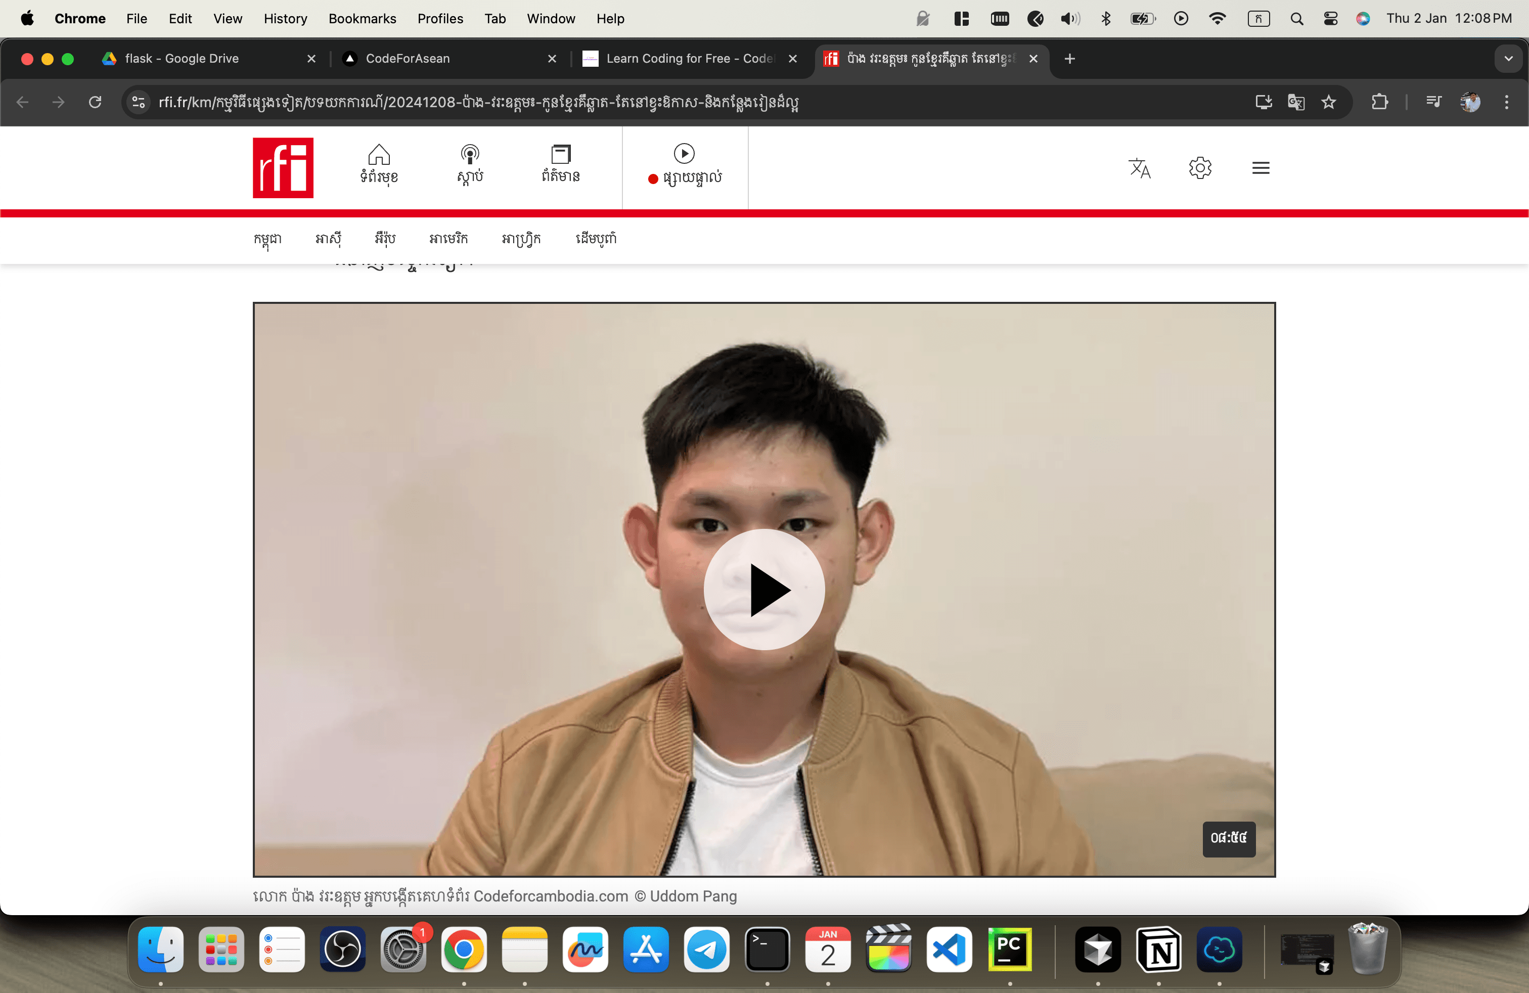The image size is (1529, 993).
Task: Open the Apple menu
Action: pos(27,19)
